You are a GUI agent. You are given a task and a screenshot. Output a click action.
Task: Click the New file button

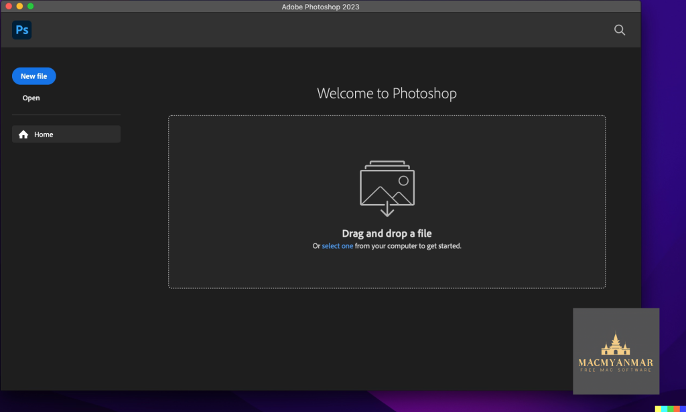tap(33, 76)
